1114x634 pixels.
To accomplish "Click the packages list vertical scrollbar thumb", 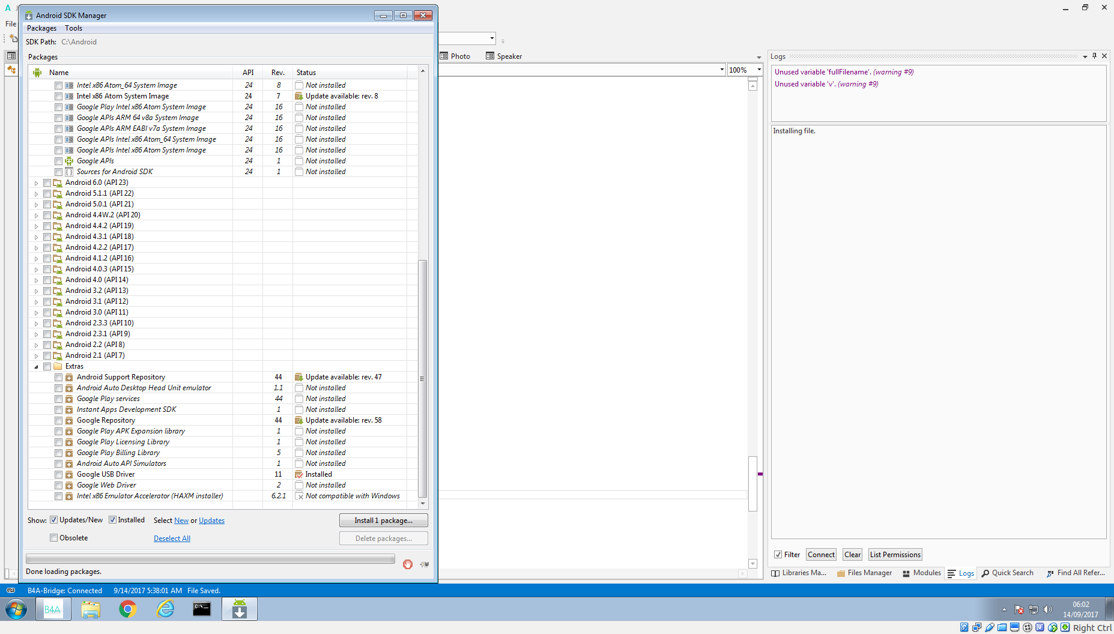I will [x=422, y=378].
